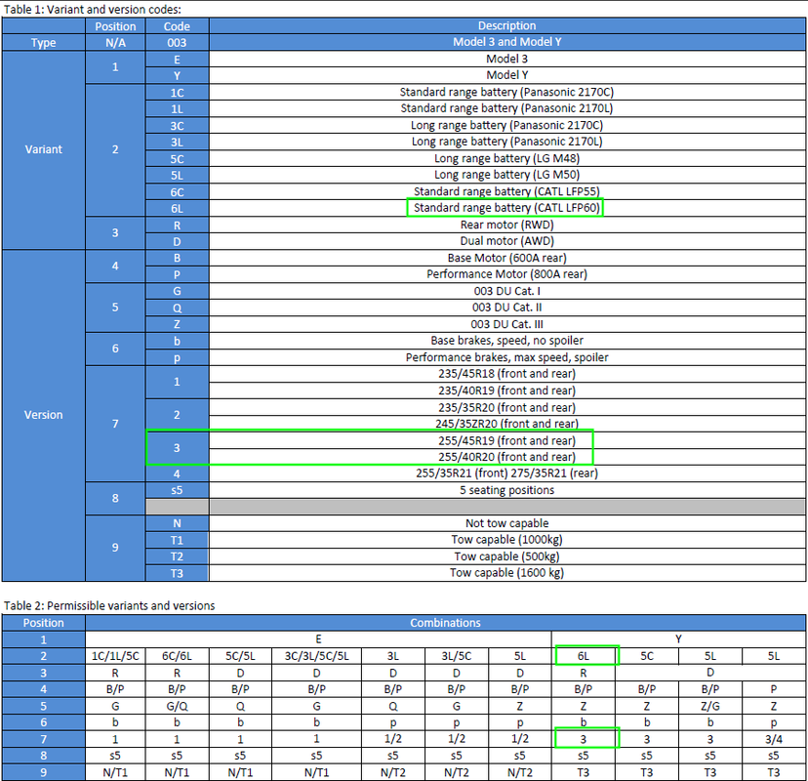808x781 pixels.
Task: Click Table 2 cell 'Z/G'
Action: click(710, 706)
